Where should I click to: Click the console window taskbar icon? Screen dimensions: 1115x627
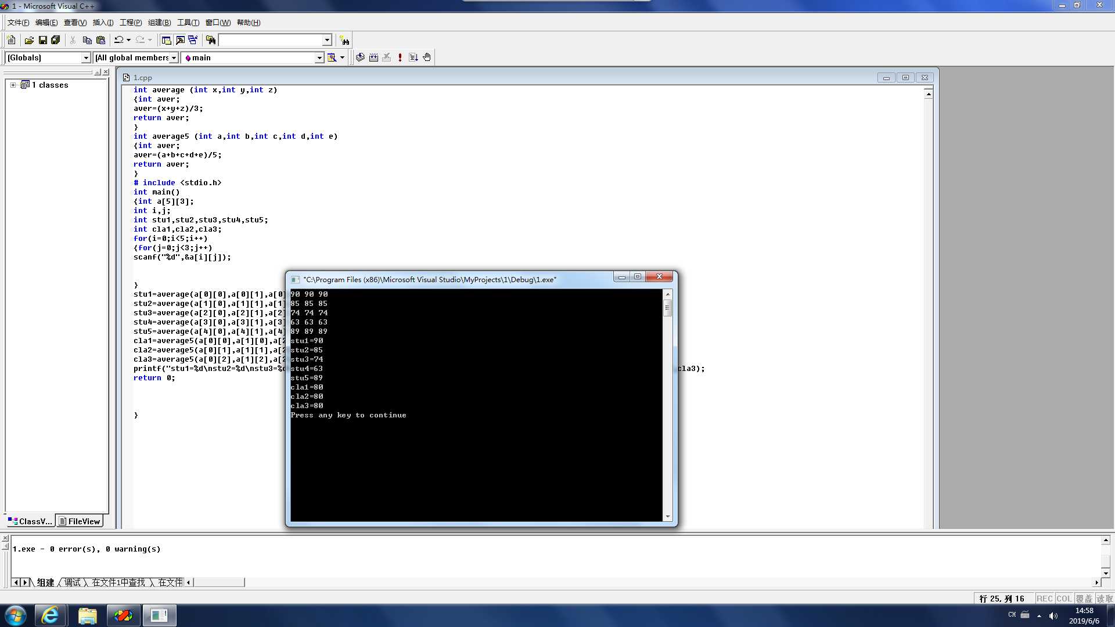click(x=159, y=615)
